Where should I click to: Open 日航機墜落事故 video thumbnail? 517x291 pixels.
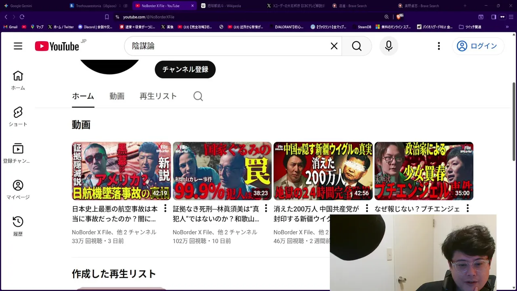(x=121, y=171)
